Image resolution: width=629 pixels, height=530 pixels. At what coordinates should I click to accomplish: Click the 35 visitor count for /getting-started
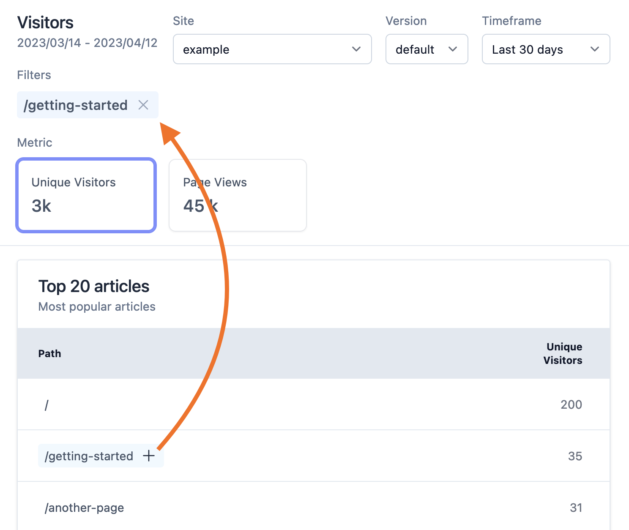575,456
